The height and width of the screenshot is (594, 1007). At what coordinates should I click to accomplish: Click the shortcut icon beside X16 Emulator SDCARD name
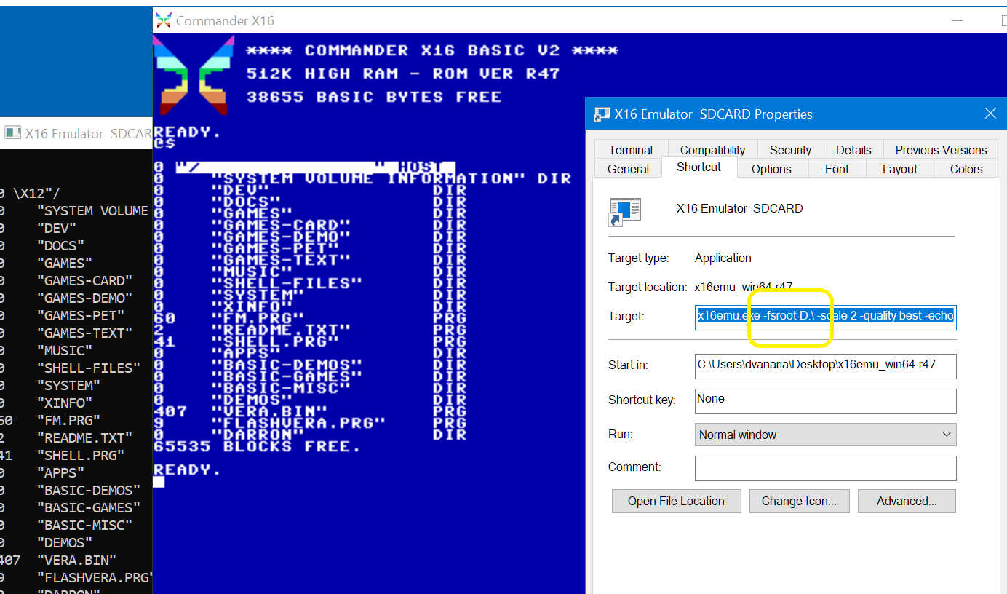point(625,211)
